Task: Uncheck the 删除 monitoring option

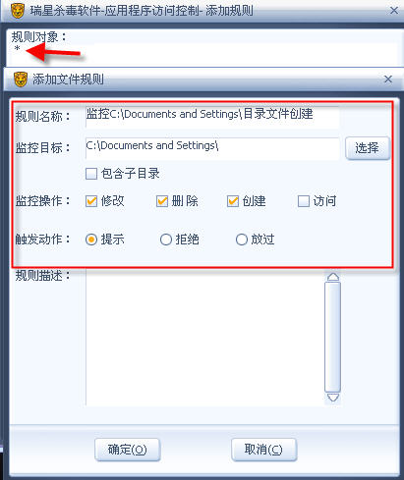Action: point(162,201)
